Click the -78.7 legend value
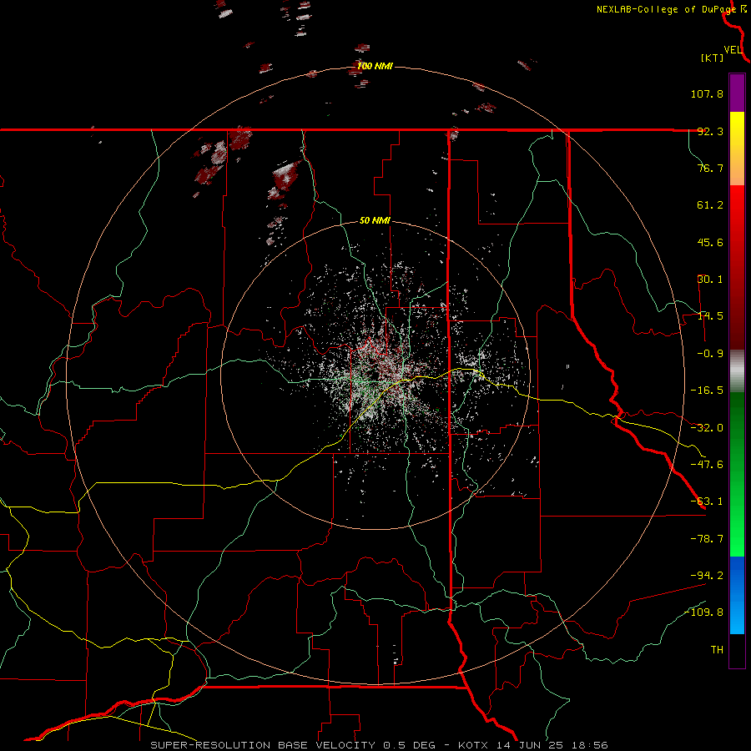The image size is (751, 751). pos(707,539)
